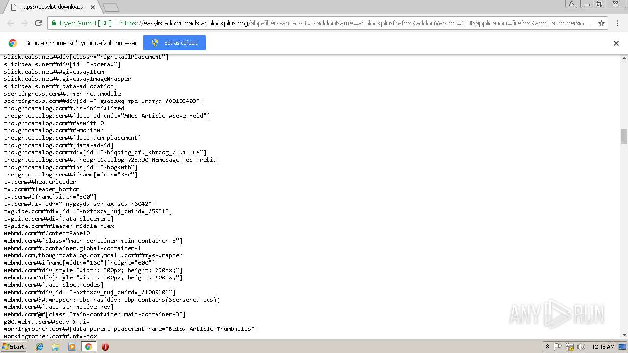Click line tvguide.com##div[data-placement]
This screenshot has width=628, height=353.
point(59,219)
